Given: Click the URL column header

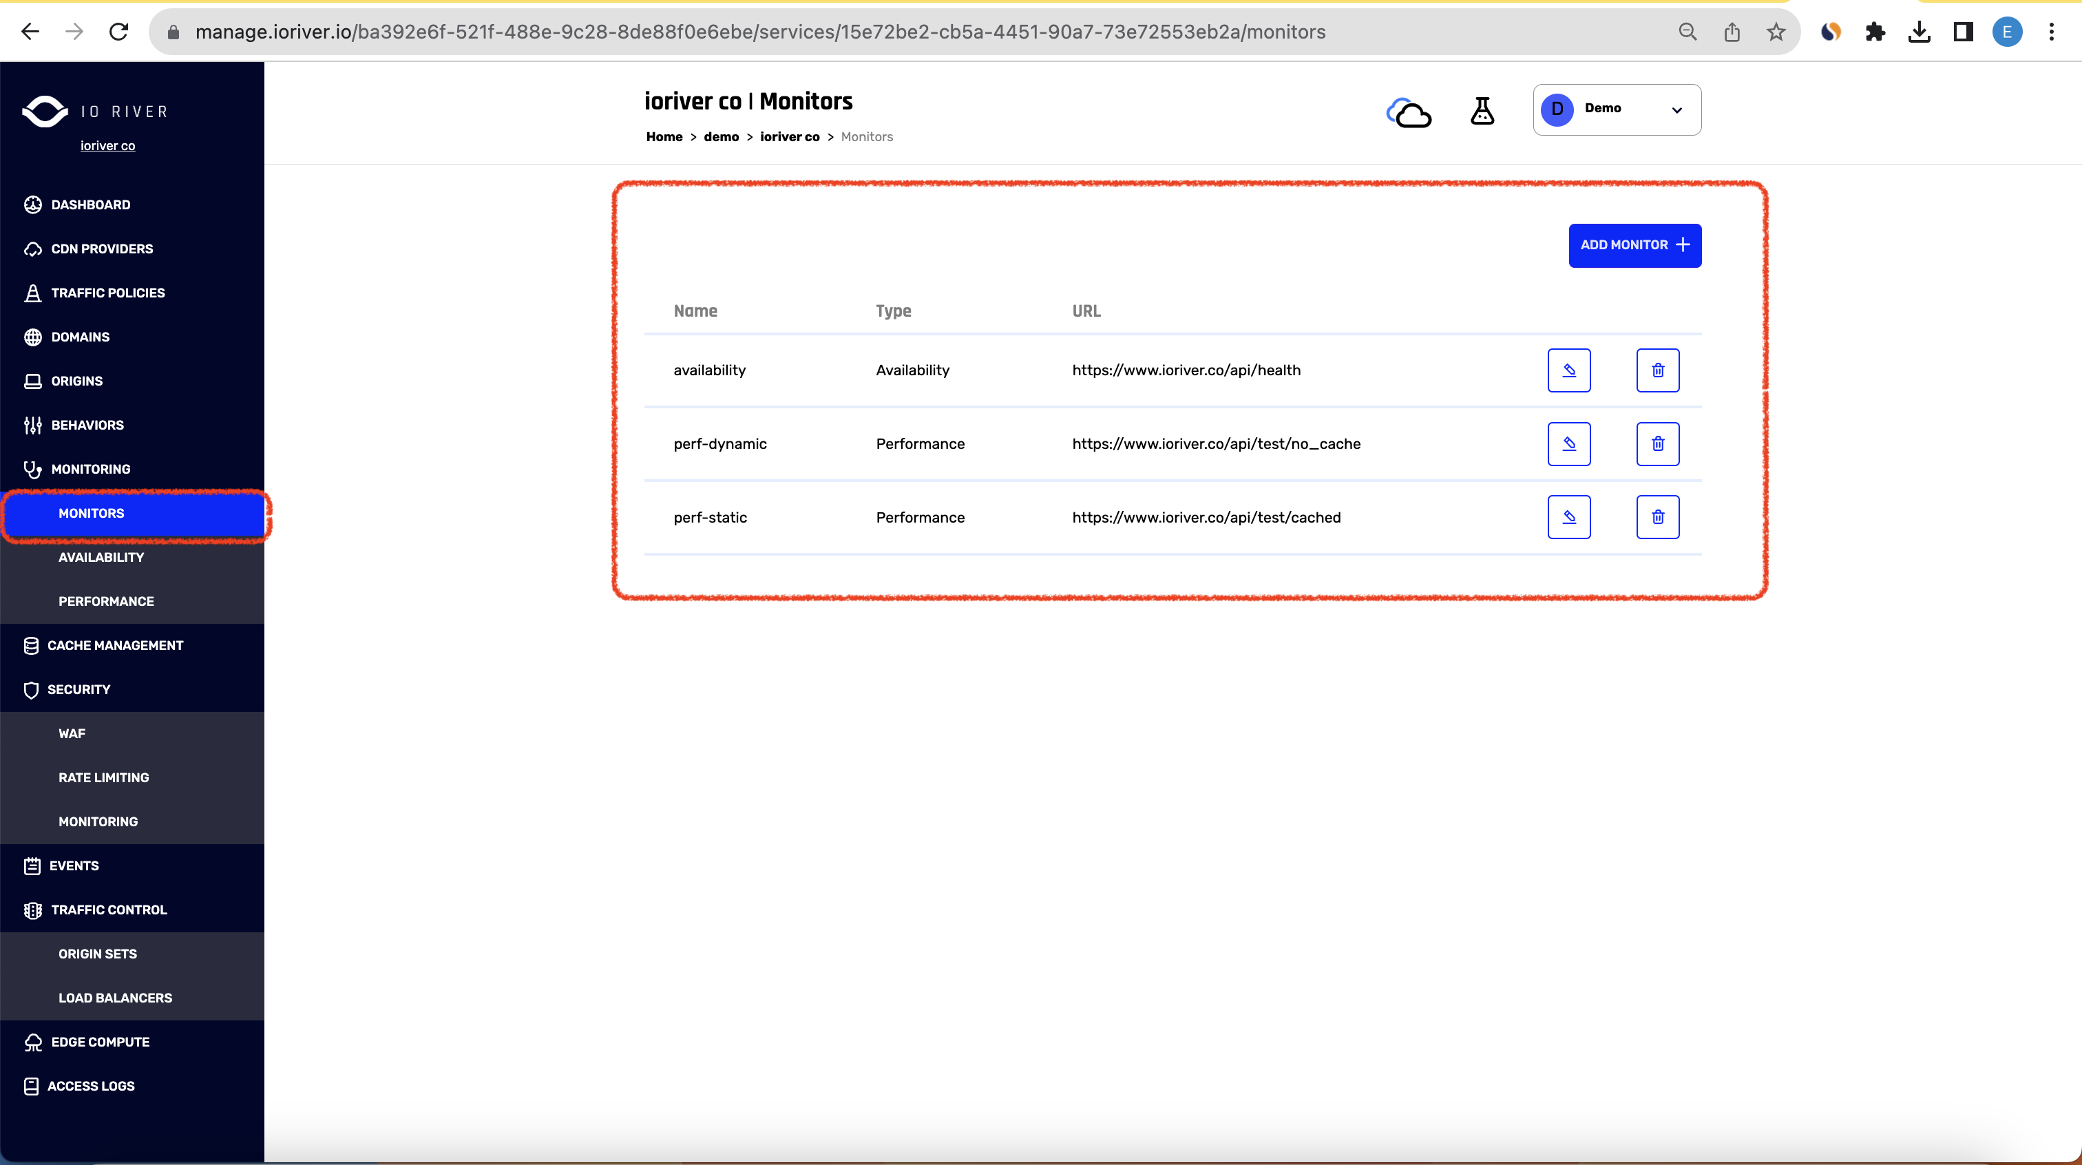Looking at the screenshot, I should point(1086,311).
